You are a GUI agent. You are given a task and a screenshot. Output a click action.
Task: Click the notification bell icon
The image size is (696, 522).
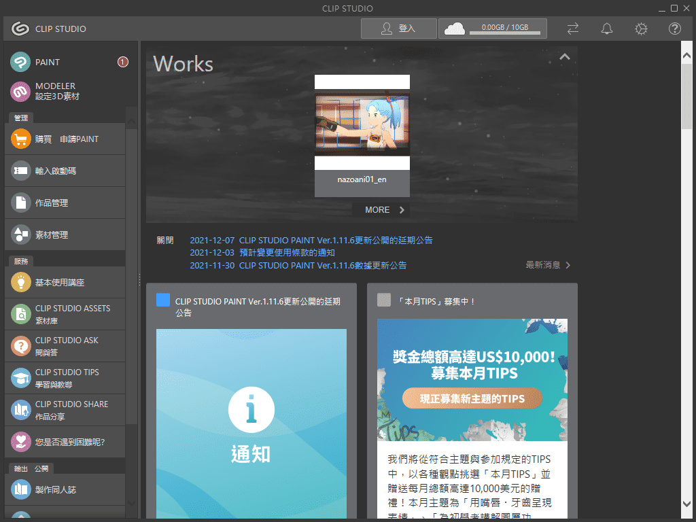pyautogui.click(x=607, y=29)
